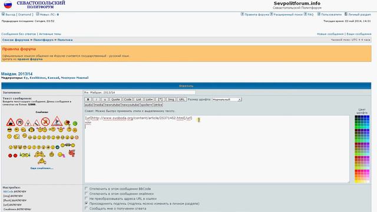The width and height of the screenshot is (377, 212).
Task: Go to the Политфорум breadcrumb link
Action: [x=43, y=40]
